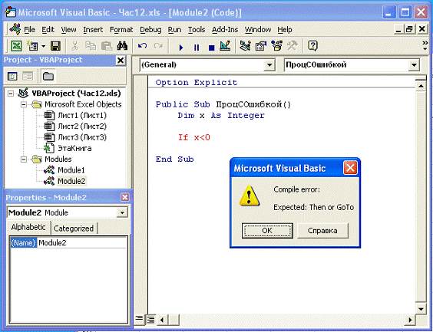Open the Add-Ins menu
433x332 pixels.
pyautogui.click(x=225, y=29)
